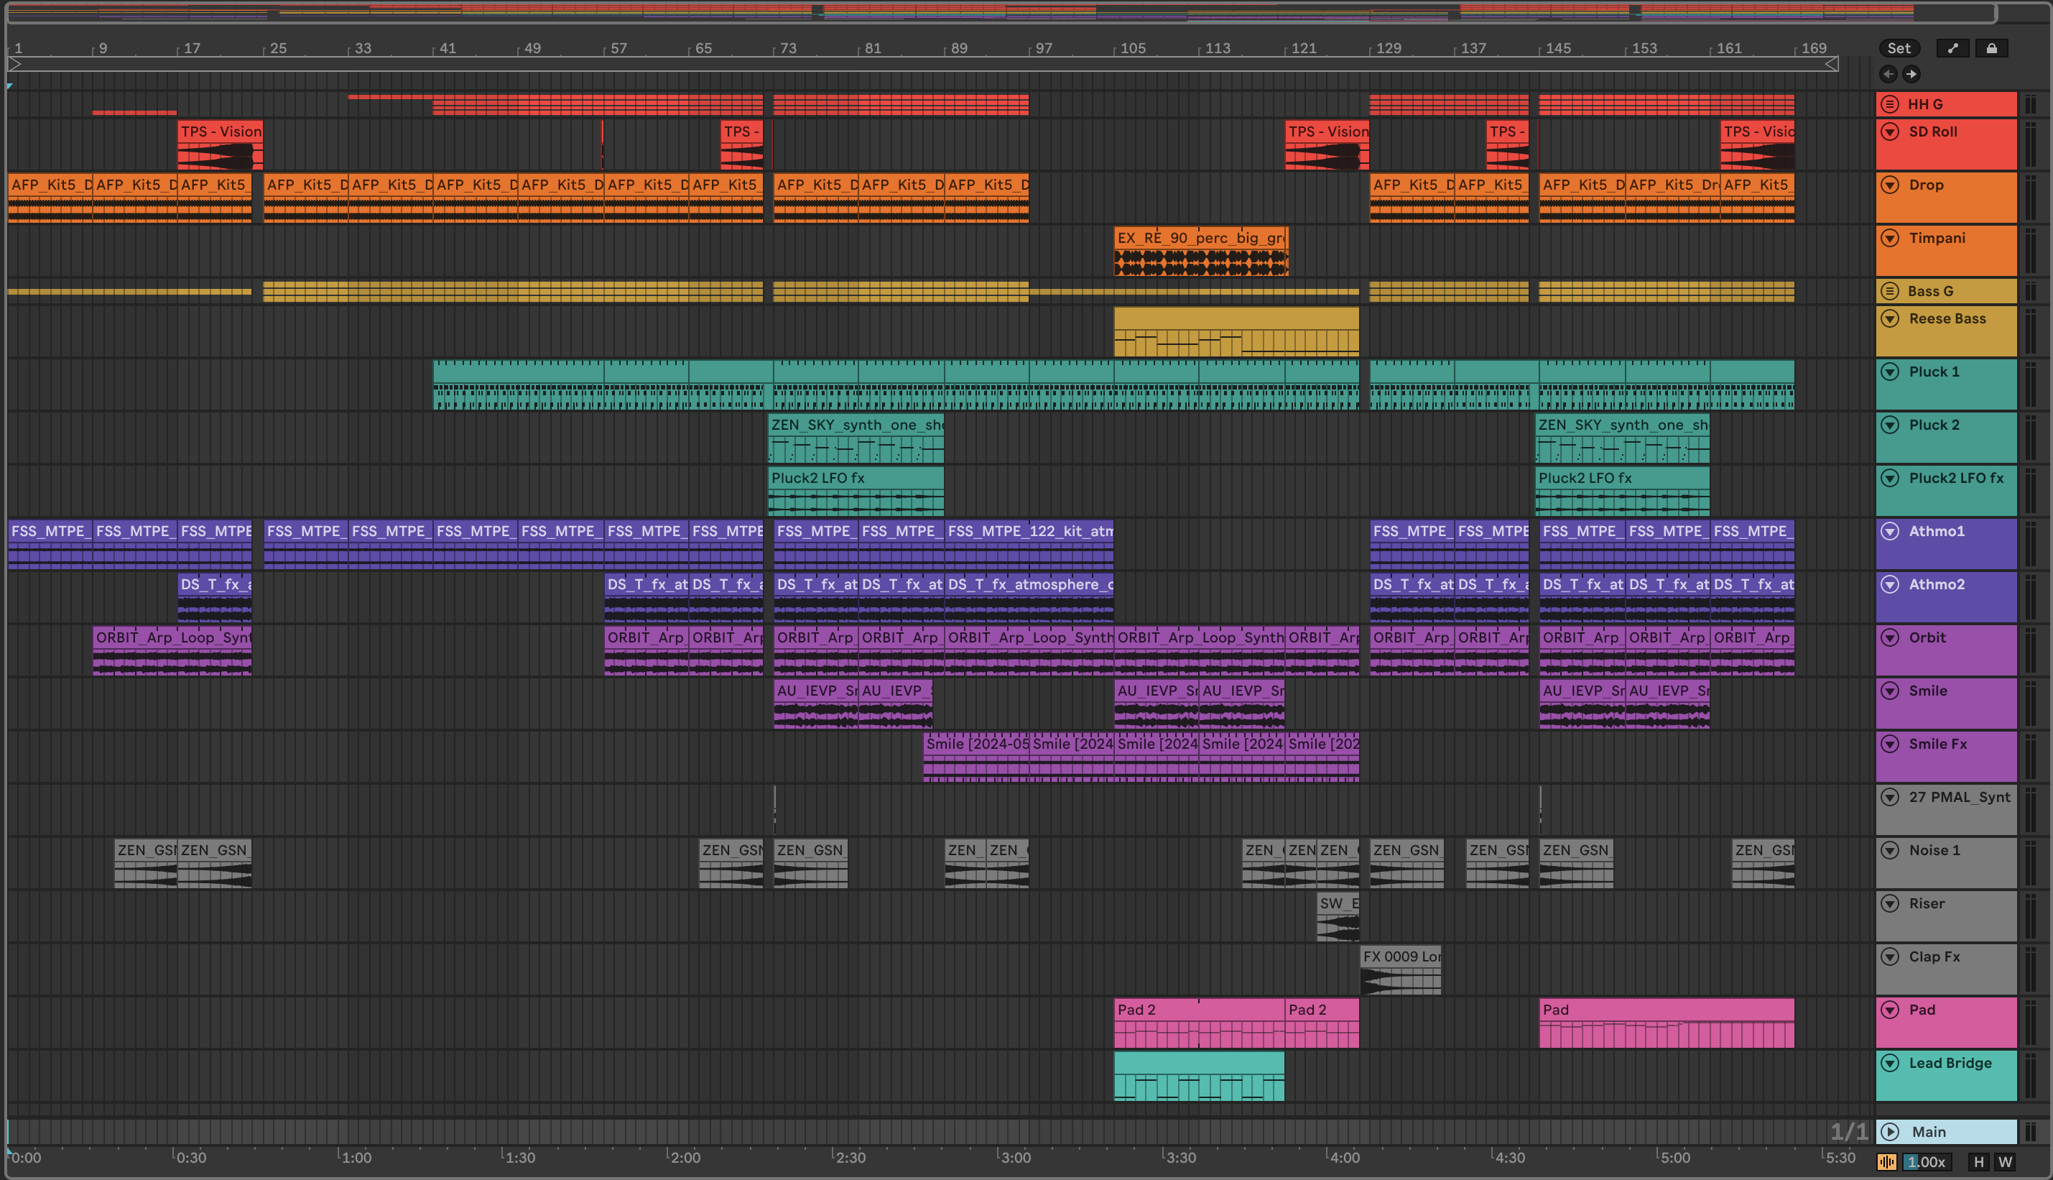Collapse the SD Roll track
The width and height of the screenshot is (2053, 1180).
click(x=1889, y=132)
